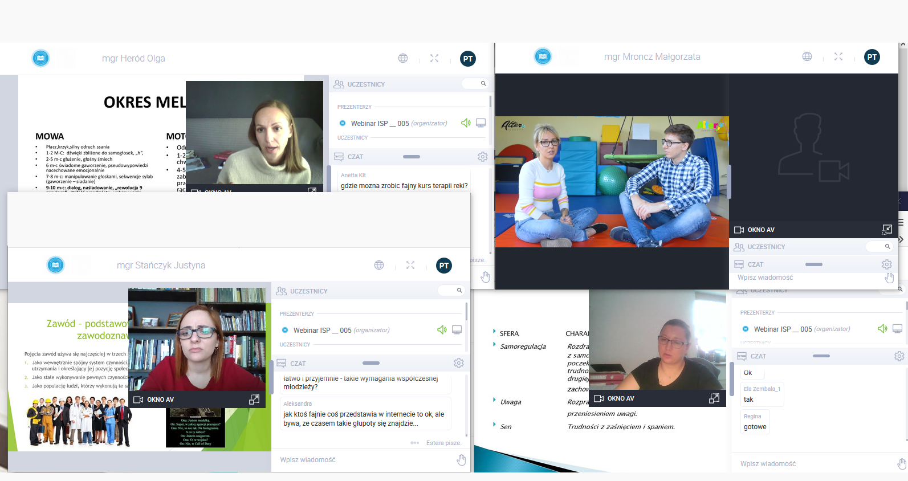Click OKNO AV label in bottom-right webinar

(x=621, y=398)
